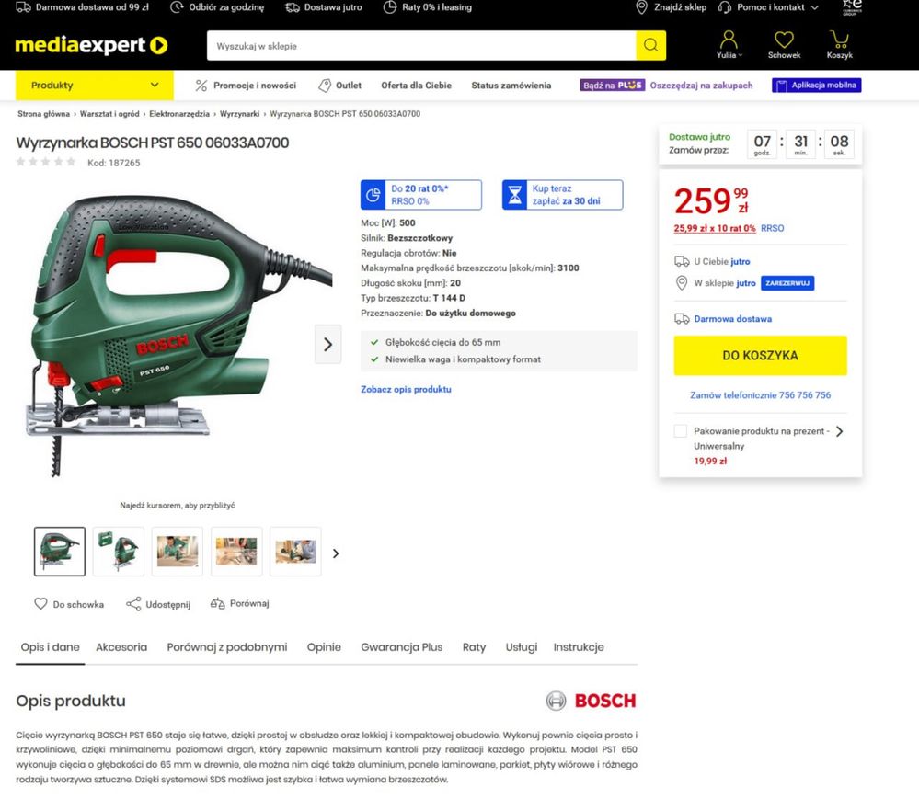919x810 pixels.
Task: Expand gift packaging options chevron
Action: tap(839, 431)
